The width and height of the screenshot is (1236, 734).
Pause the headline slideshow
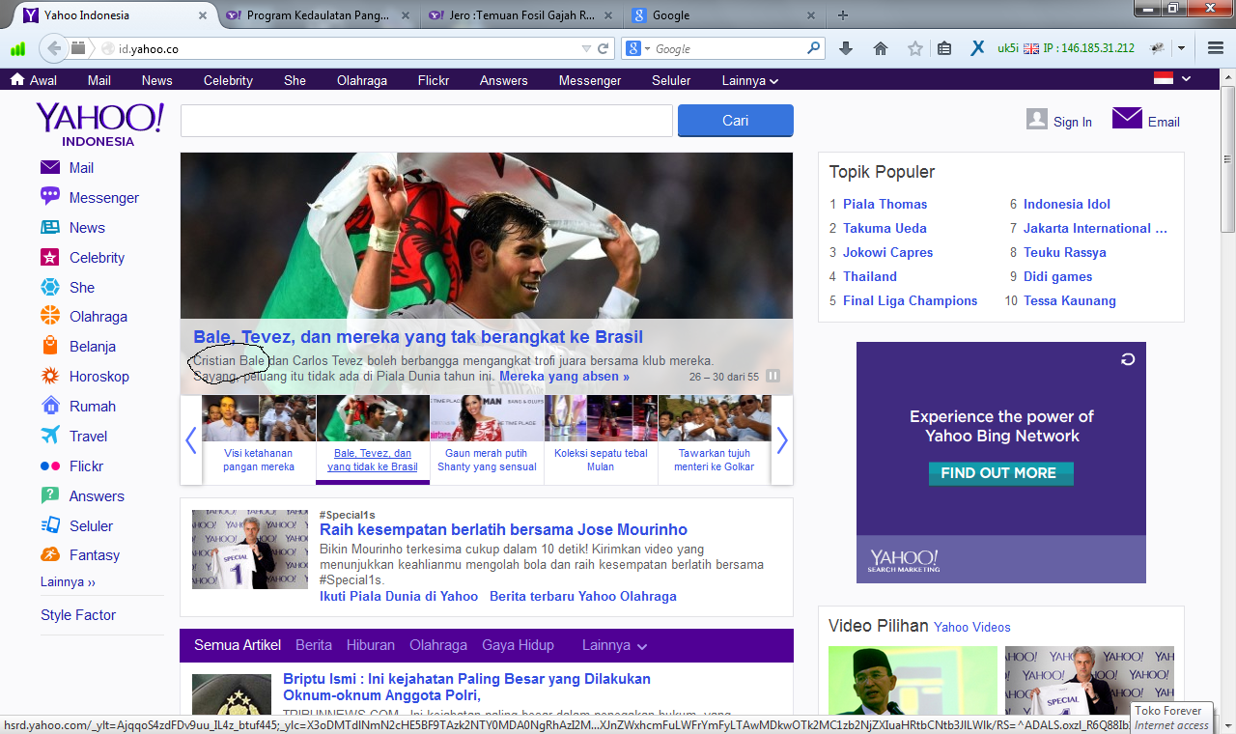click(772, 377)
